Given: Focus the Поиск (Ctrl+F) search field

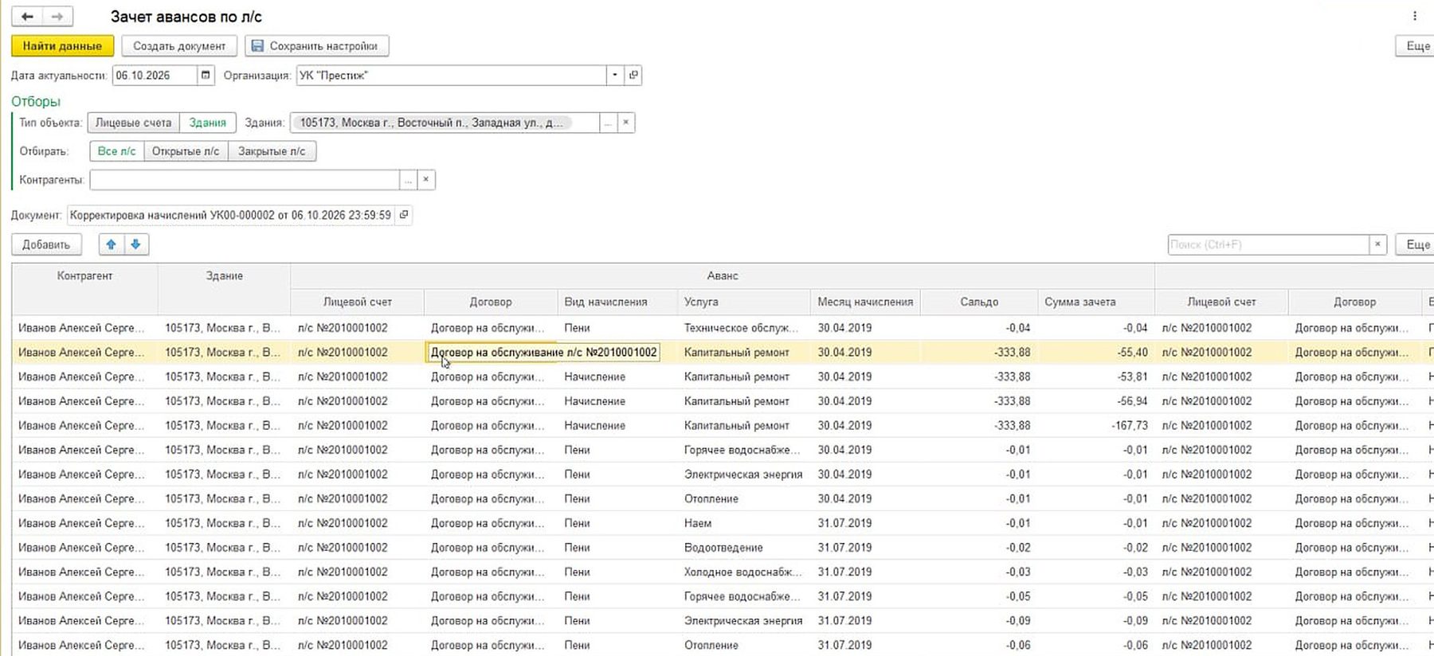Looking at the screenshot, I should (1268, 244).
